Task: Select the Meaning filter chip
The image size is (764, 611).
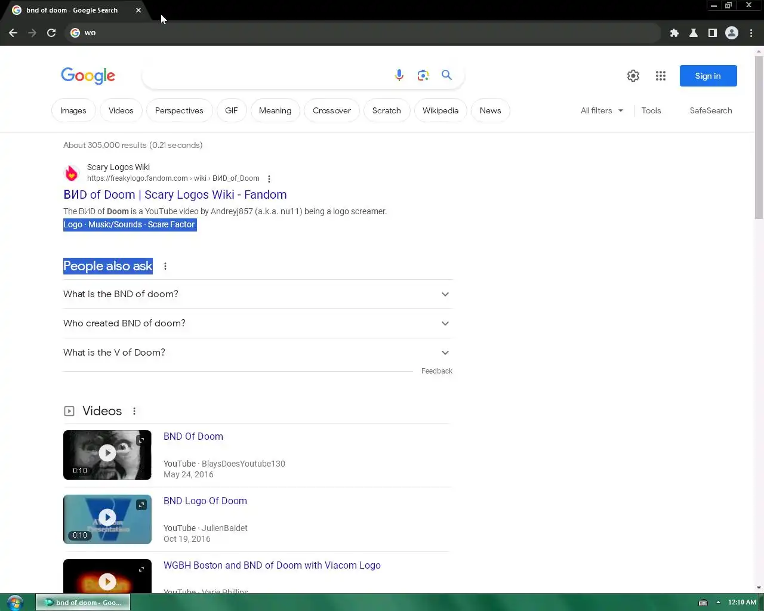Action: 275,110
